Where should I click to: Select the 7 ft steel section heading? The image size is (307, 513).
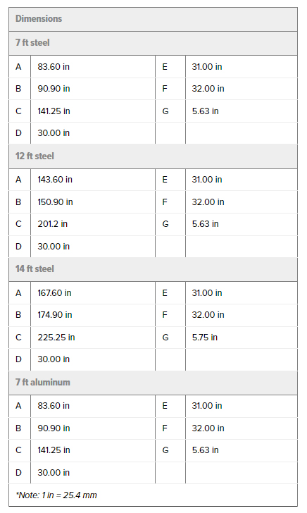pyautogui.click(x=32, y=43)
